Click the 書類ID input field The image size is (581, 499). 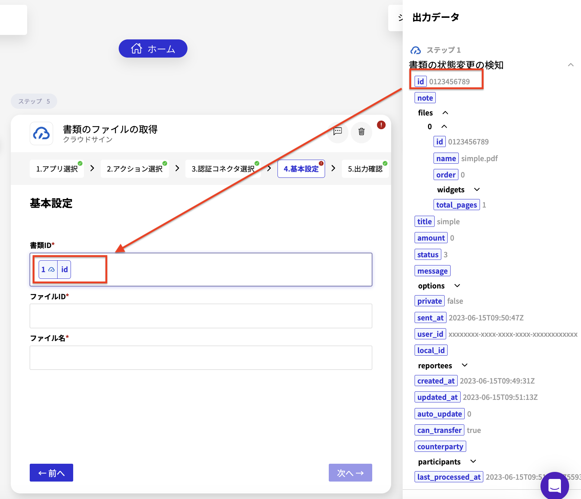tap(201, 270)
